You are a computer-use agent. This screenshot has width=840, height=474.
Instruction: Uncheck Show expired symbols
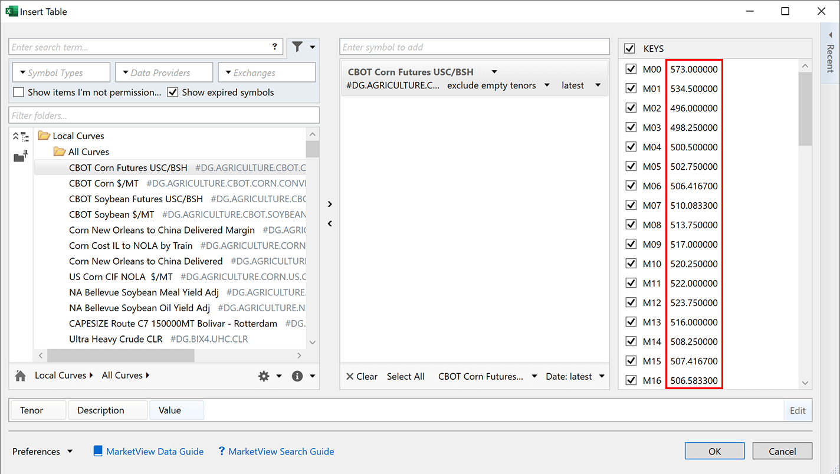173,92
